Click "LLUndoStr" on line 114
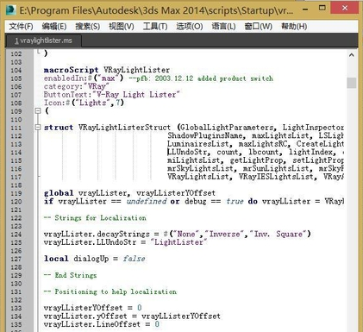The image size is (363, 332). (x=188, y=152)
